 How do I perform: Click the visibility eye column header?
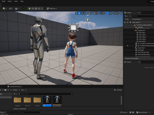click(125, 22)
